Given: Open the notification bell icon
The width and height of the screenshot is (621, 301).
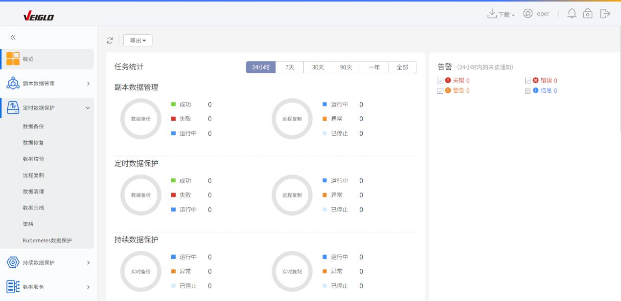Looking at the screenshot, I should 571,14.
